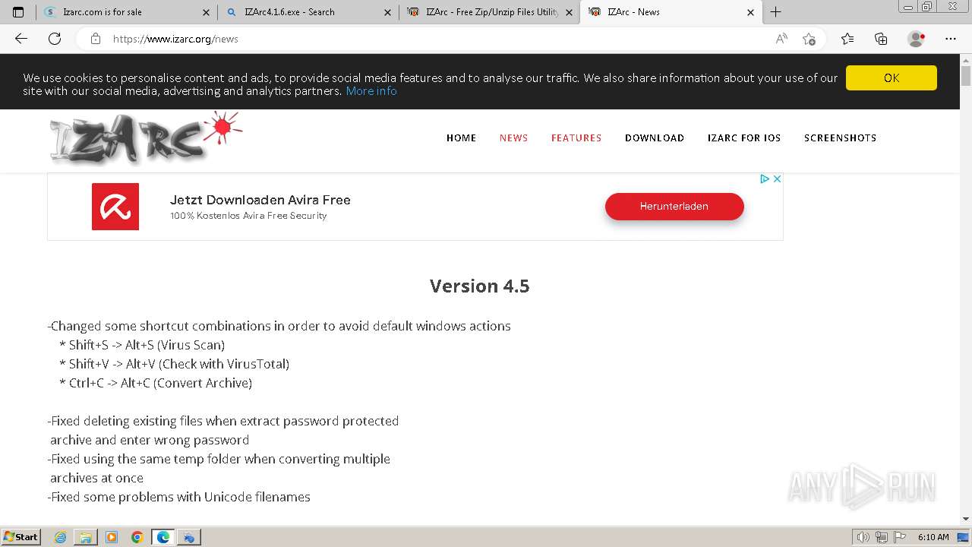Click the vertical scrollbar thumb
Viewport: 972px width, 547px height.
pos(966,76)
